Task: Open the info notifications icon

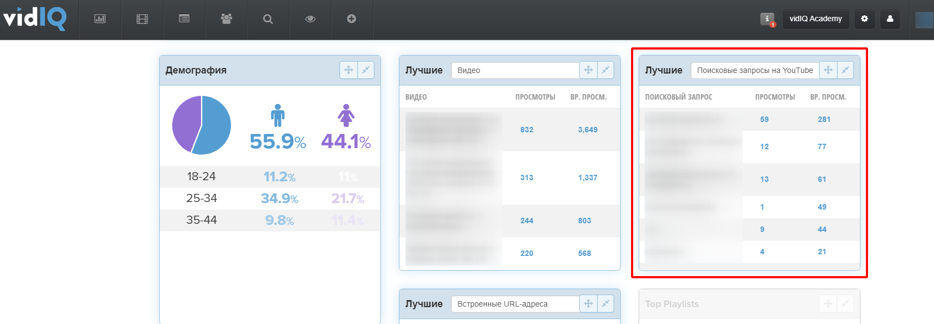Action: 767,19
